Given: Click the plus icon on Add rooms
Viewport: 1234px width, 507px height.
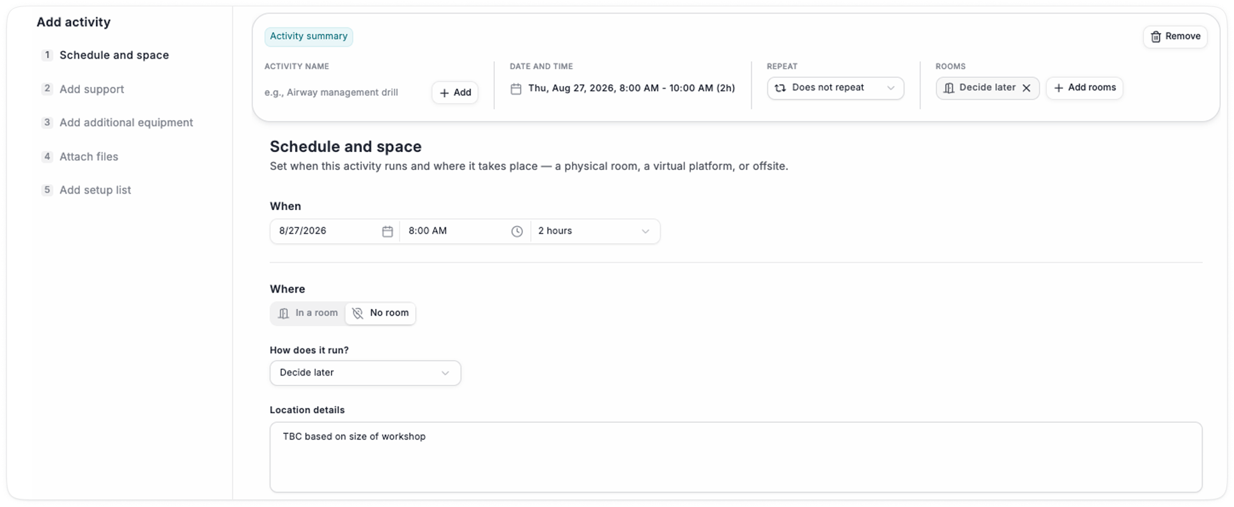Looking at the screenshot, I should pos(1058,88).
